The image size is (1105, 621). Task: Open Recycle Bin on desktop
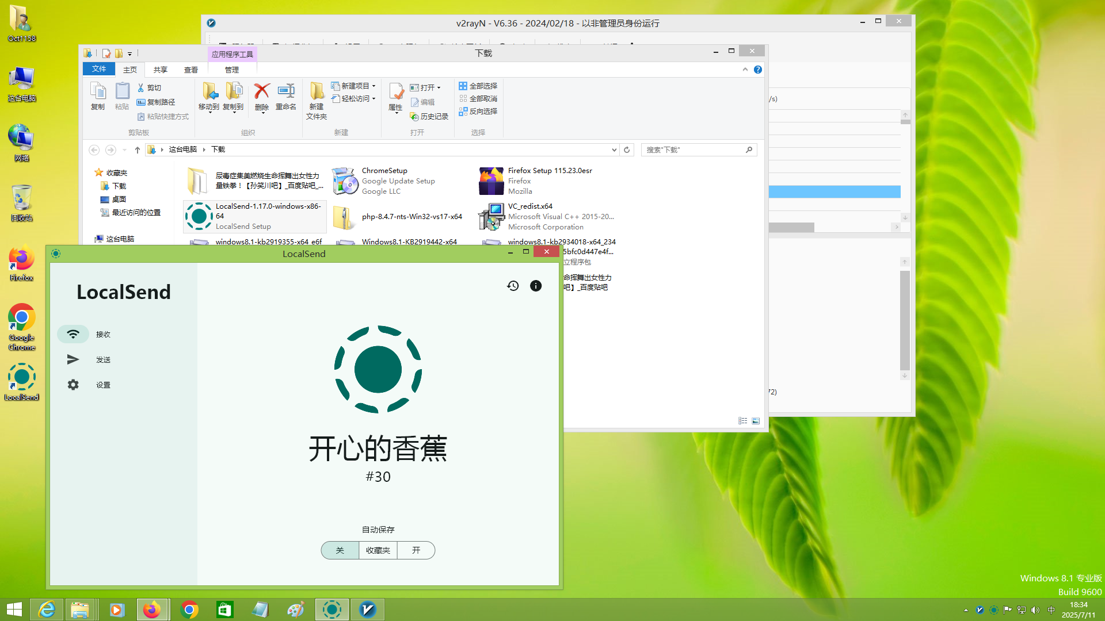tap(21, 202)
